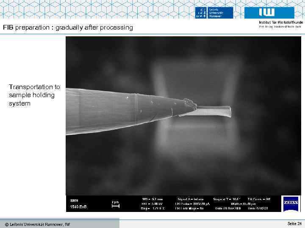Click the Leibniz Universität Hannover logo

[x=214, y=13]
